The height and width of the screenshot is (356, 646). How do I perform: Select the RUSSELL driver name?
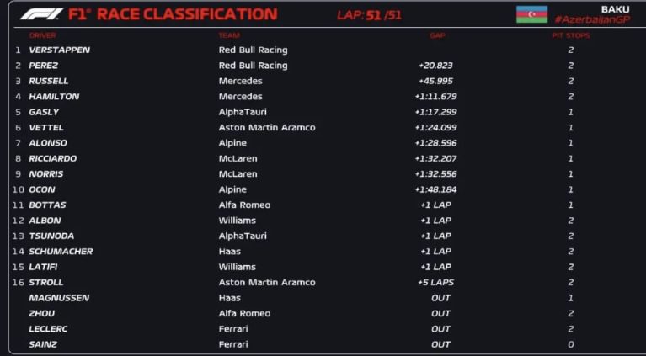click(x=49, y=81)
